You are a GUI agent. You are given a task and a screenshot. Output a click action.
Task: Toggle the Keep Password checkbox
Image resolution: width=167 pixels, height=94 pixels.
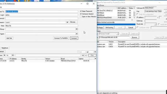click(x=81, y=11)
